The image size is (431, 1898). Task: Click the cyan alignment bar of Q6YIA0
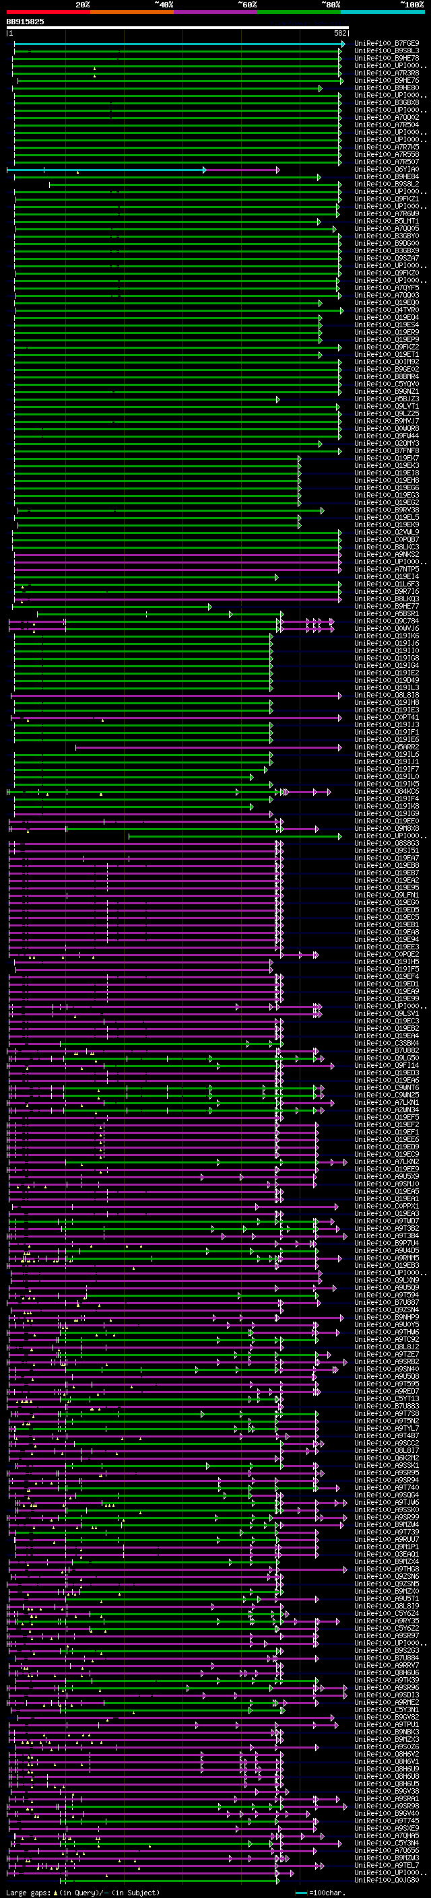pyautogui.click(x=106, y=170)
